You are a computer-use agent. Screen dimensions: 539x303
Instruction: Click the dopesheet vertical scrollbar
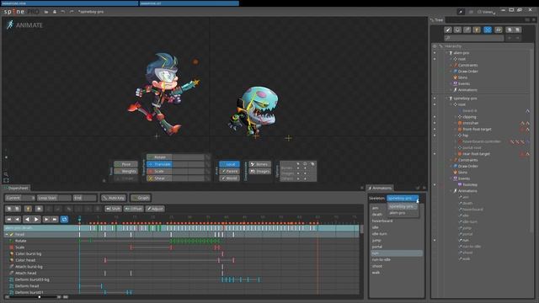[361, 230]
